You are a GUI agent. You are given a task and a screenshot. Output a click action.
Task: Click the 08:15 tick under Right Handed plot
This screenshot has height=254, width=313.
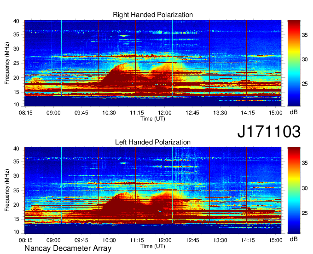(26, 113)
